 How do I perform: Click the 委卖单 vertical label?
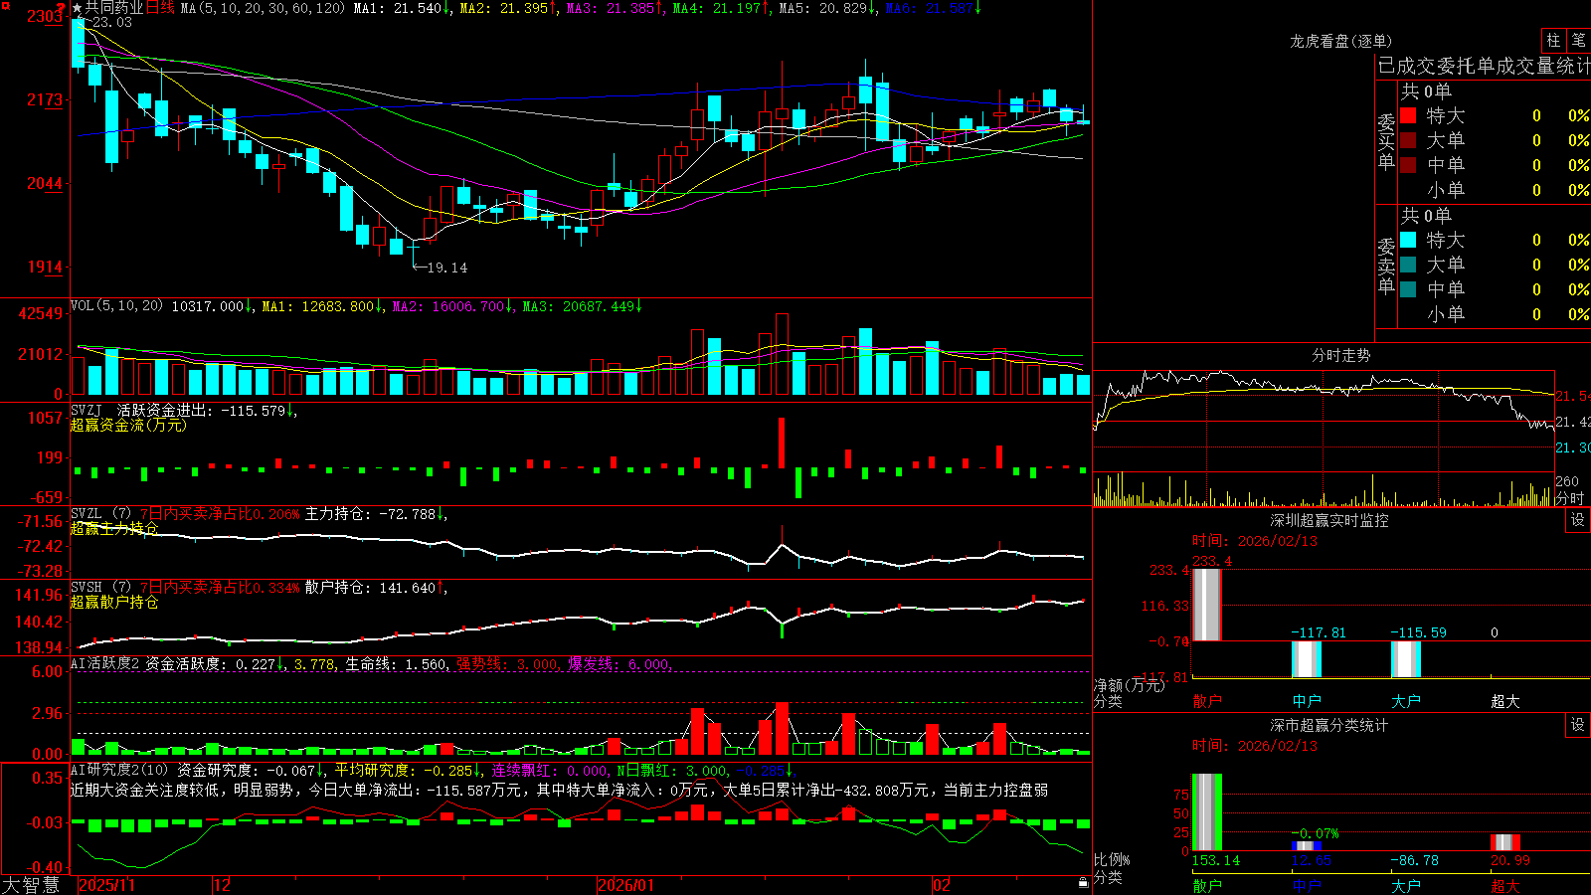coord(1386,266)
